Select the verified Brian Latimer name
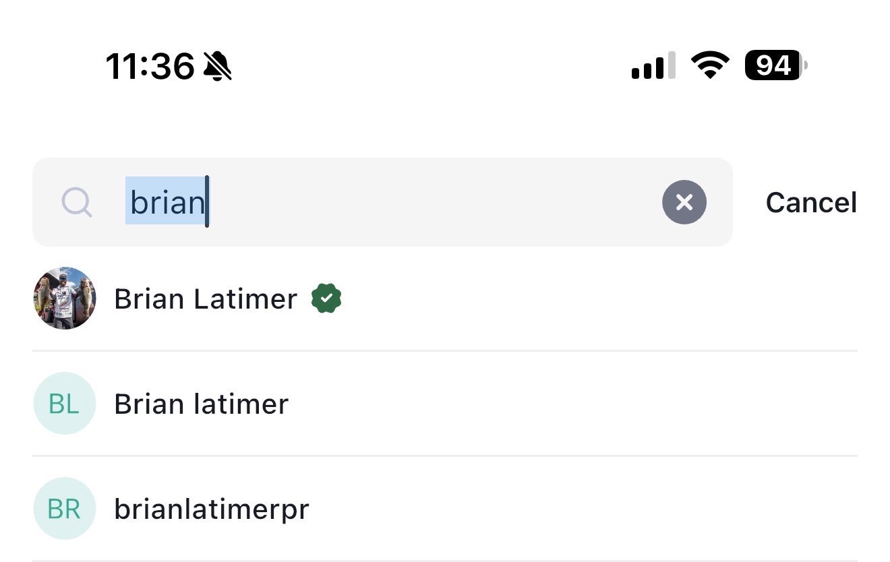The image size is (890, 562). tap(206, 299)
